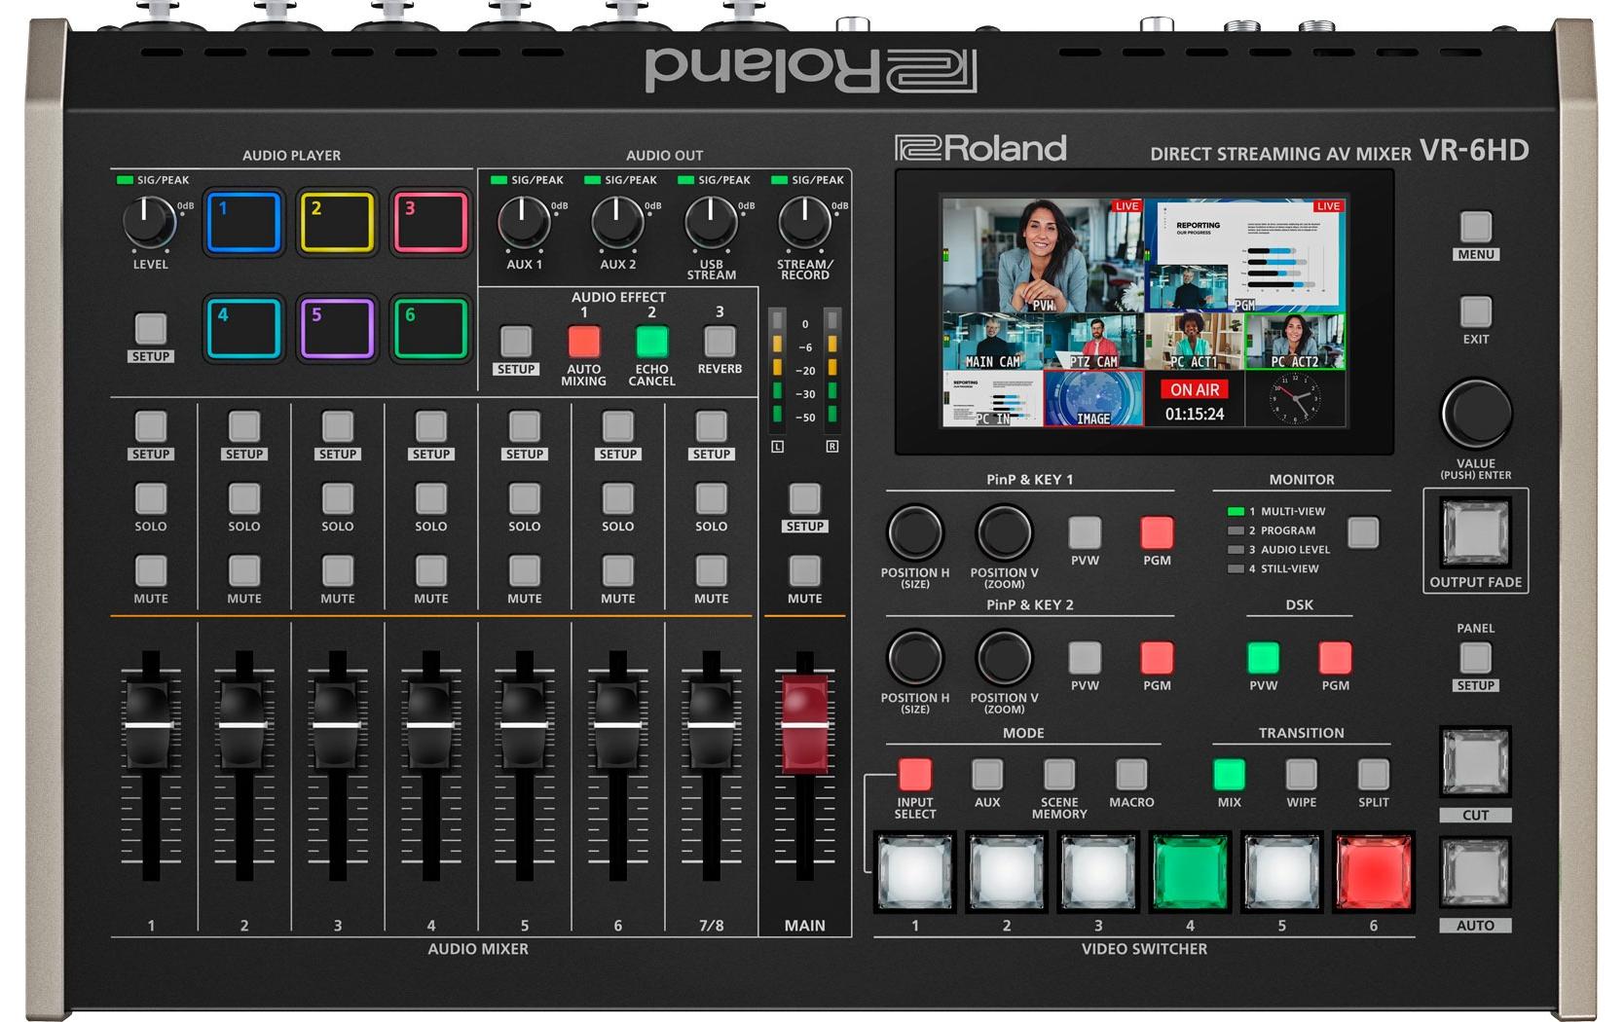
Task: Tap PC ACT2 thumbnail on display
Action: pos(1295,342)
